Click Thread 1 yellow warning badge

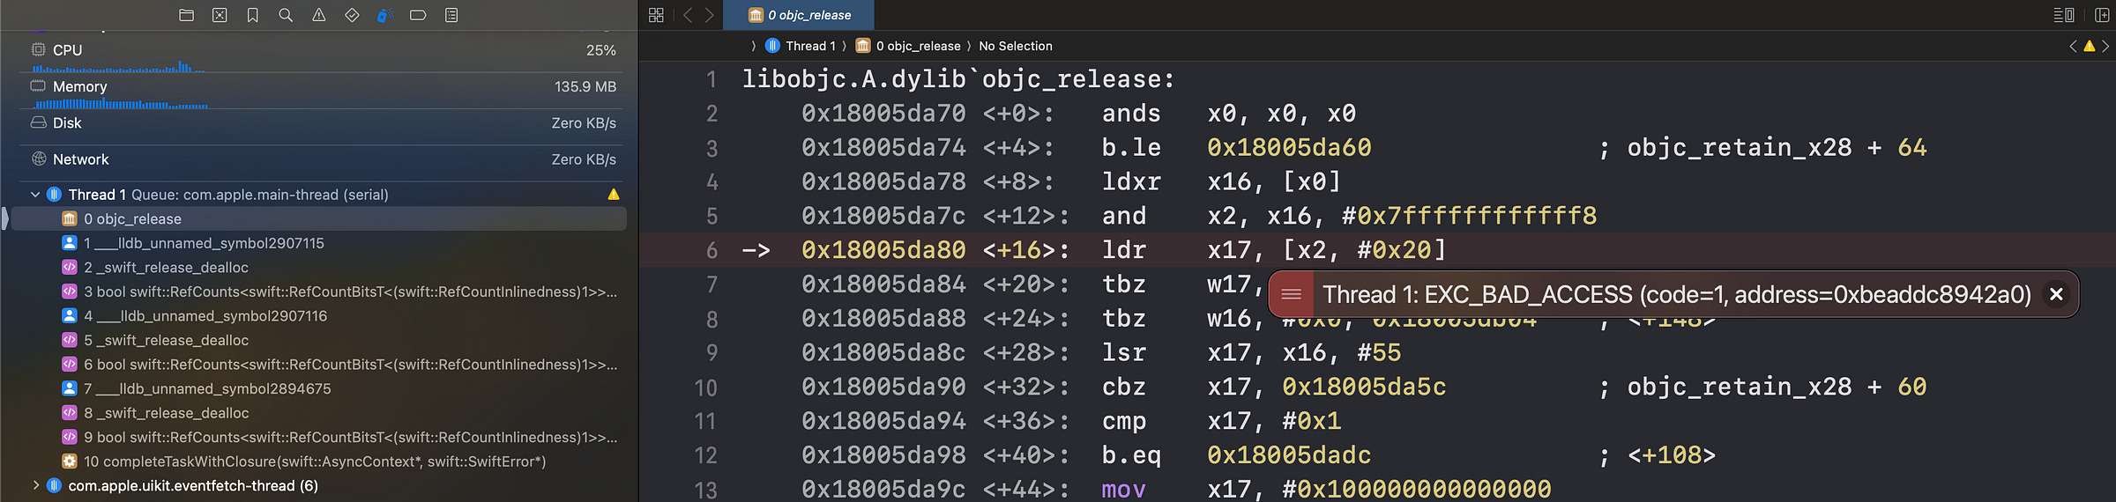[614, 195]
